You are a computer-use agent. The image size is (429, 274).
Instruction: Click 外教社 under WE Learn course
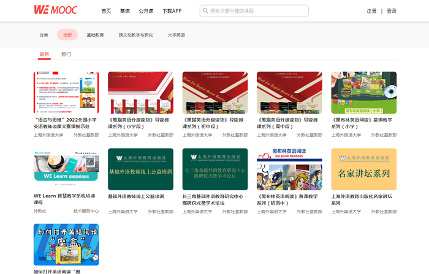point(40,211)
